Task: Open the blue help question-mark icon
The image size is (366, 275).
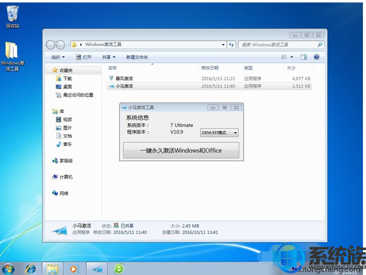Action: [316, 57]
